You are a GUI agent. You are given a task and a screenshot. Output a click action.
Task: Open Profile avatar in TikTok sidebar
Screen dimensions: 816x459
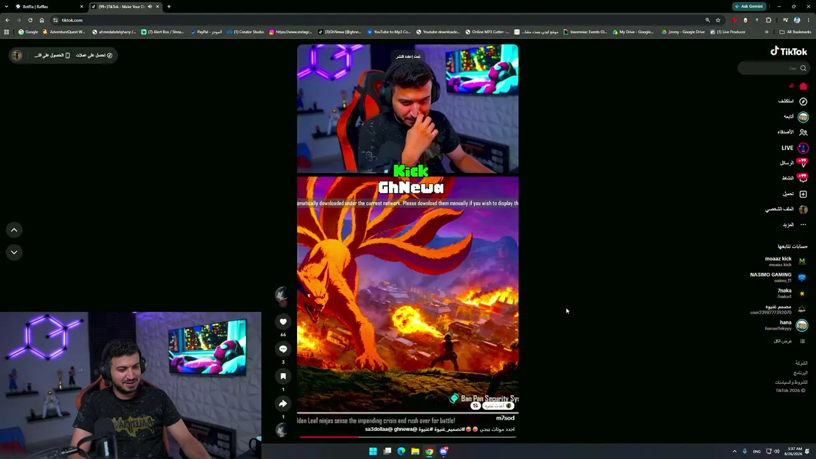point(803,209)
